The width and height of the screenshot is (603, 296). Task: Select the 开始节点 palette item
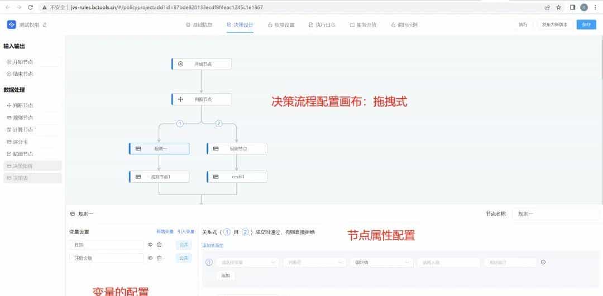[33, 62]
